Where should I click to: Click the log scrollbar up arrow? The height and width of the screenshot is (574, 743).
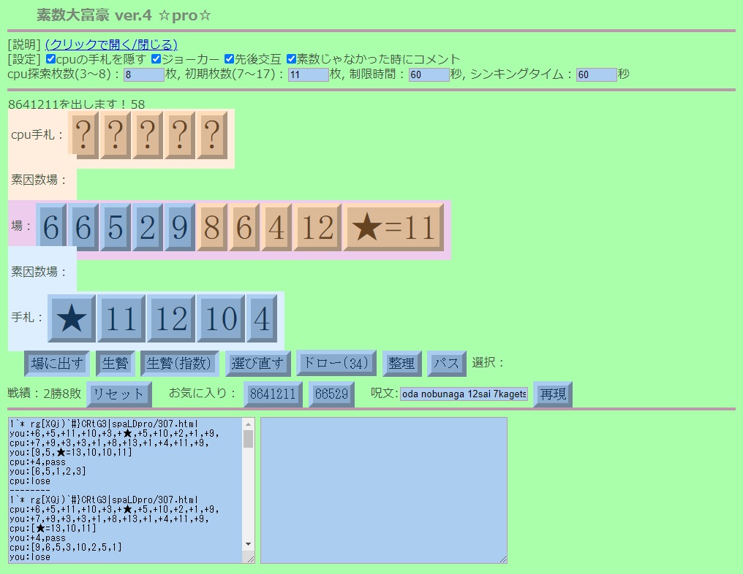point(249,424)
